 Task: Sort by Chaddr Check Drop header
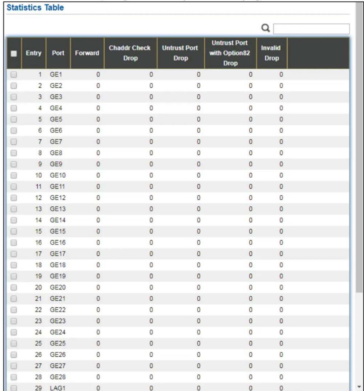130,53
